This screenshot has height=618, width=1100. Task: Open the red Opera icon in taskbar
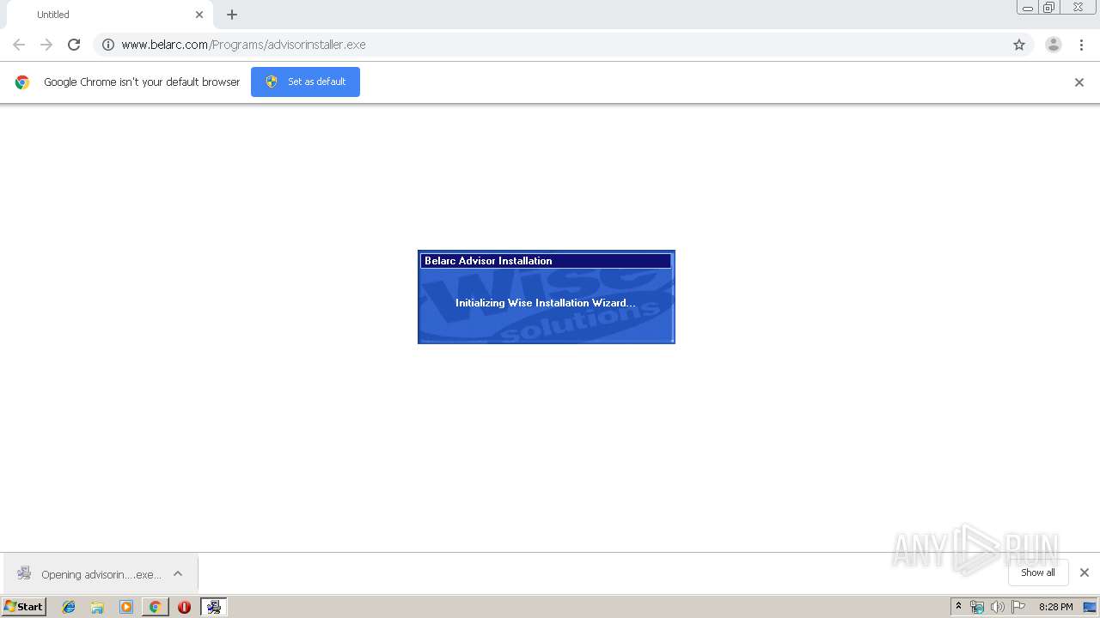184,607
